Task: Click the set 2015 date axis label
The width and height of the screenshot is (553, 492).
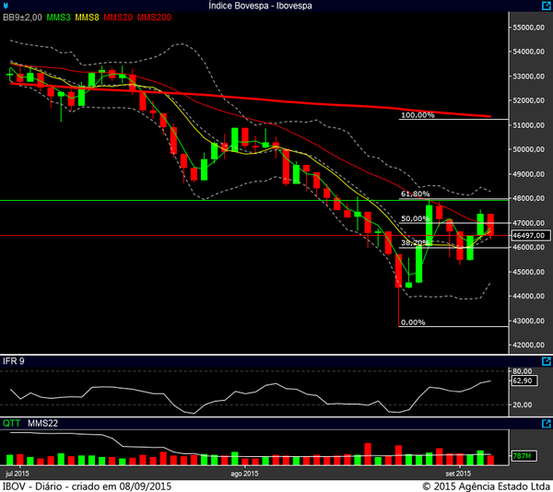Action: pos(458,474)
